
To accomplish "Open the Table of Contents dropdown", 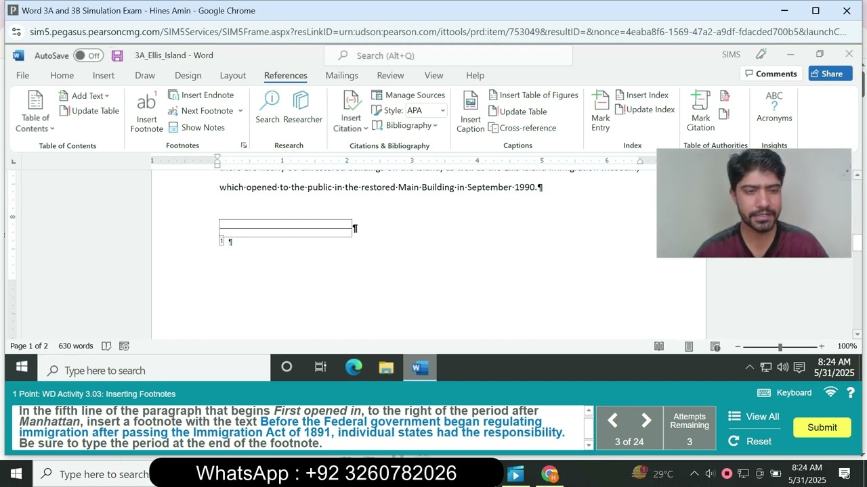I will [x=35, y=112].
